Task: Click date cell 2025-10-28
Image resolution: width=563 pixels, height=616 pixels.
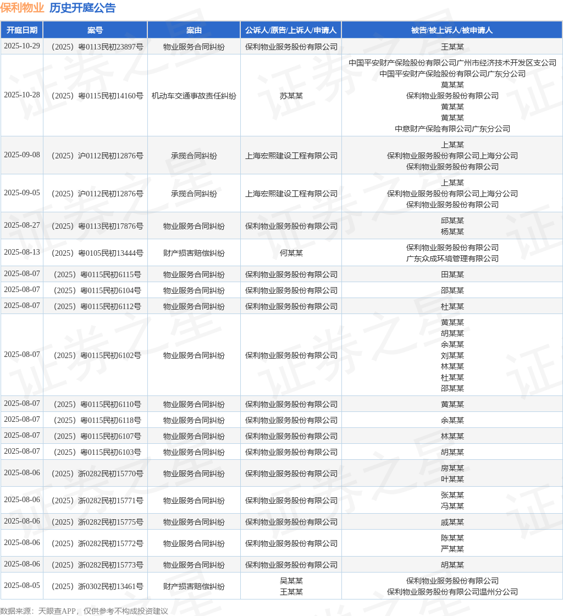Action: (x=22, y=95)
